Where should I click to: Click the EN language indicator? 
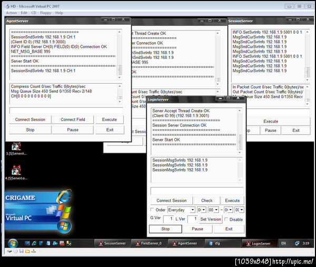(x=283, y=243)
